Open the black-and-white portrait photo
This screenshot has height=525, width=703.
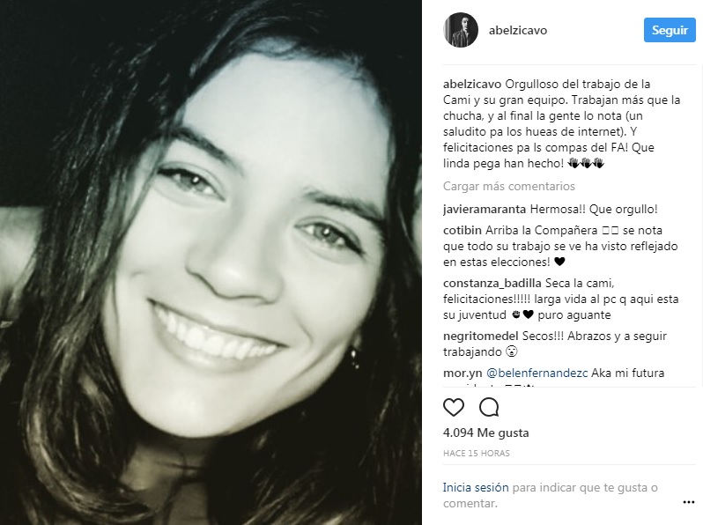tap(211, 262)
